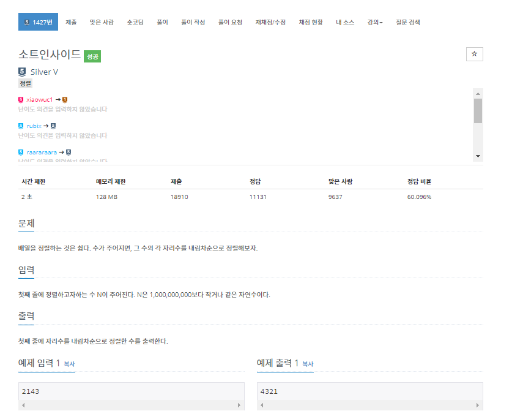The image size is (512, 419).
Task: Click the 11131 correct answers value
Action: pos(258,197)
